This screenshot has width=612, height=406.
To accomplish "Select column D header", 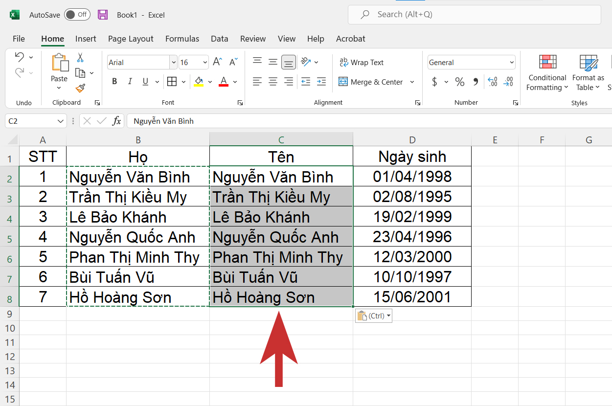I will pyautogui.click(x=412, y=140).
